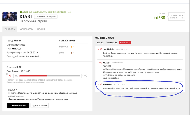Open the Бекинг tab
The image size is (190, 115).
click(41, 29)
